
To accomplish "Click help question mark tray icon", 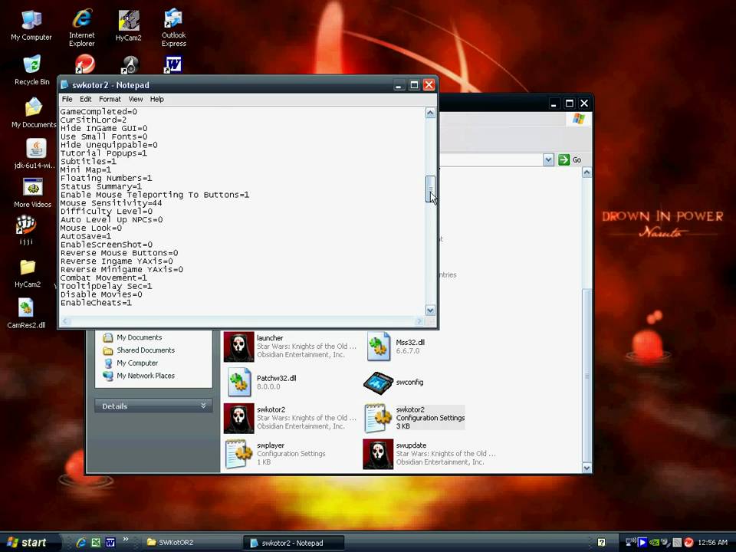I will pos(601,543).
